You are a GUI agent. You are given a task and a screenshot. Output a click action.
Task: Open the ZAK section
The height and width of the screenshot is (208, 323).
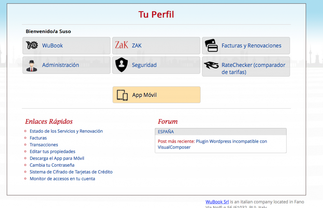point(156,45)
